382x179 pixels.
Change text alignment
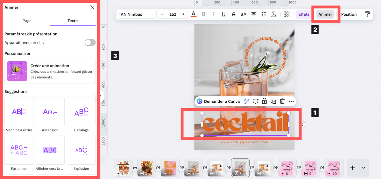click(x=254, y=14)
